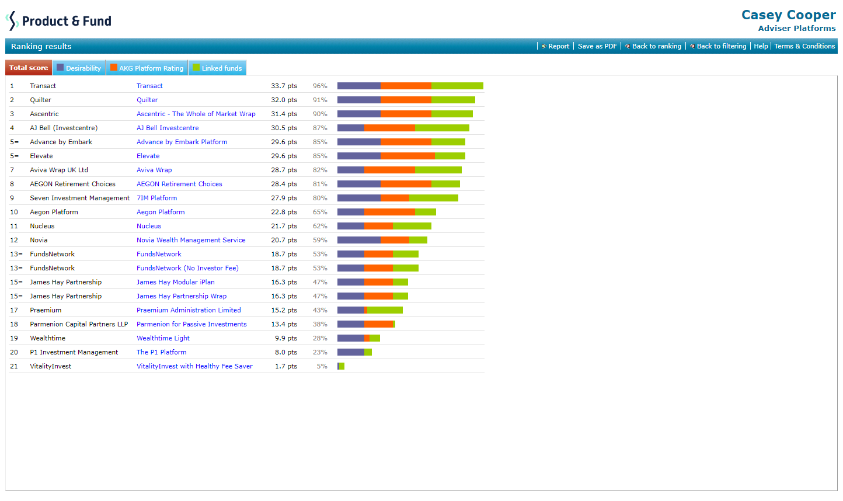Click the Back to filtering arrow icon
Image resolution: width=843 pixels, height=501 pixels.
tap(692, 46)
